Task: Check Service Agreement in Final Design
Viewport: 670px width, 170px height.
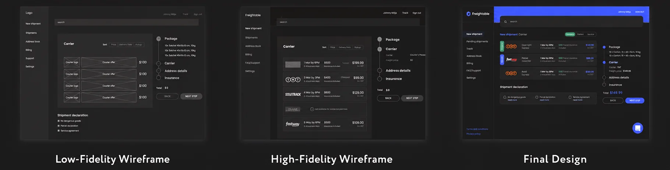Action: pos(570,97)
